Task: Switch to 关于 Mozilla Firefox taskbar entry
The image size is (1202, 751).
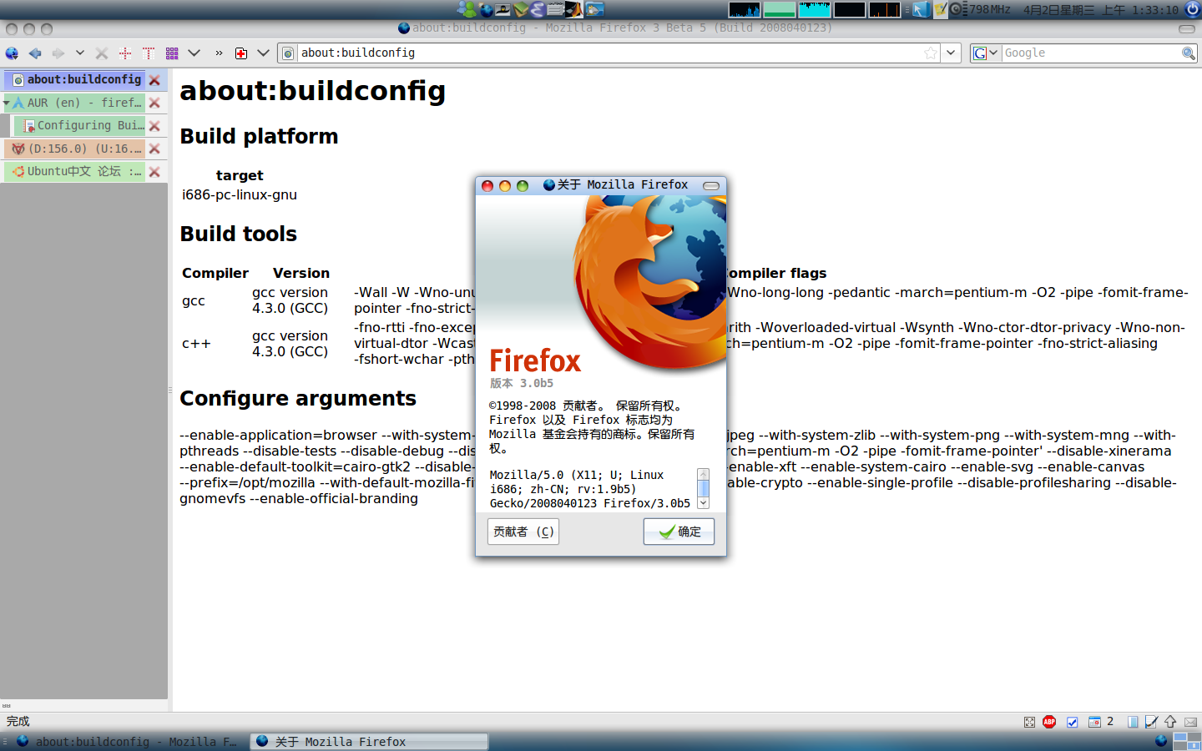Action: (x=370, y=741)
